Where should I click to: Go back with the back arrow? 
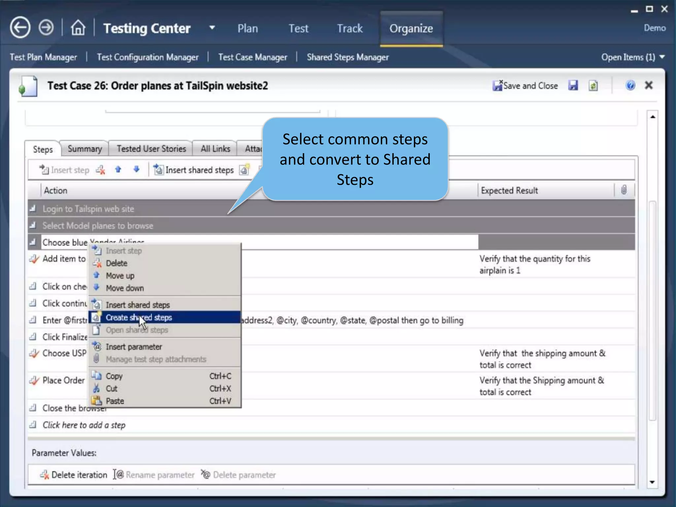[x=20, y=27]
